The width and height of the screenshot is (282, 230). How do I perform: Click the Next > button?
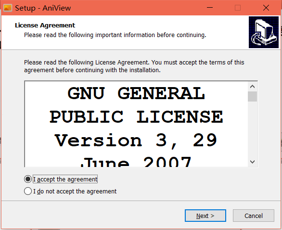(x=205, y=216)
